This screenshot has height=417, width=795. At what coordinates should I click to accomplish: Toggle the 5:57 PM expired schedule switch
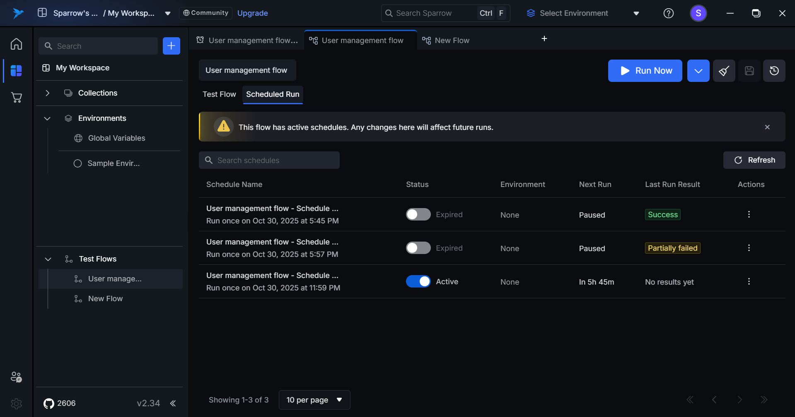(x=418, y=248)
